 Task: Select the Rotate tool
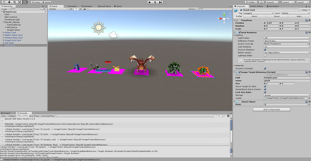click(15, 2)
